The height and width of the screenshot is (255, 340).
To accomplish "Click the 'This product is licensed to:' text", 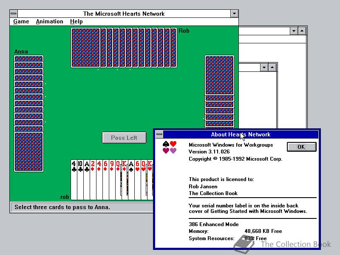I will 221,179.
